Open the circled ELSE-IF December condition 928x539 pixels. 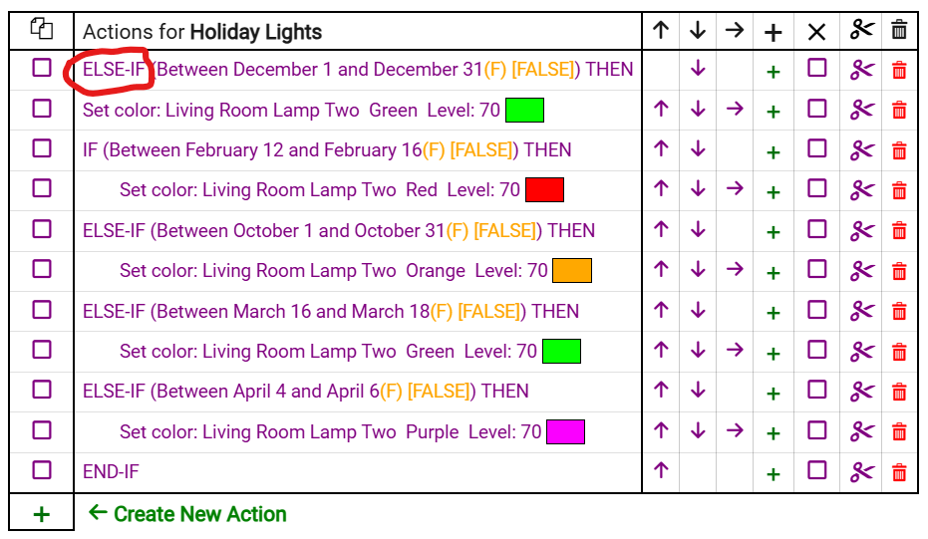tap(358, 69)
